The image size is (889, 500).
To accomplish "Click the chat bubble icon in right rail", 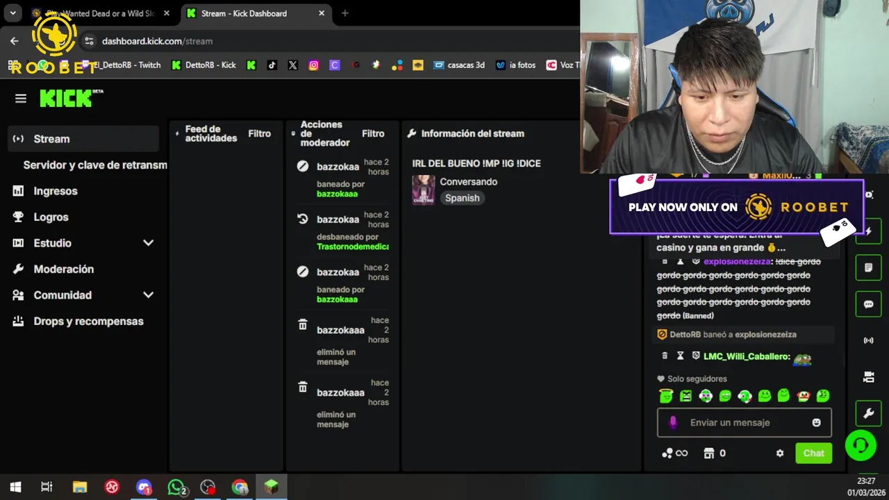I will [x=868, y=304].
